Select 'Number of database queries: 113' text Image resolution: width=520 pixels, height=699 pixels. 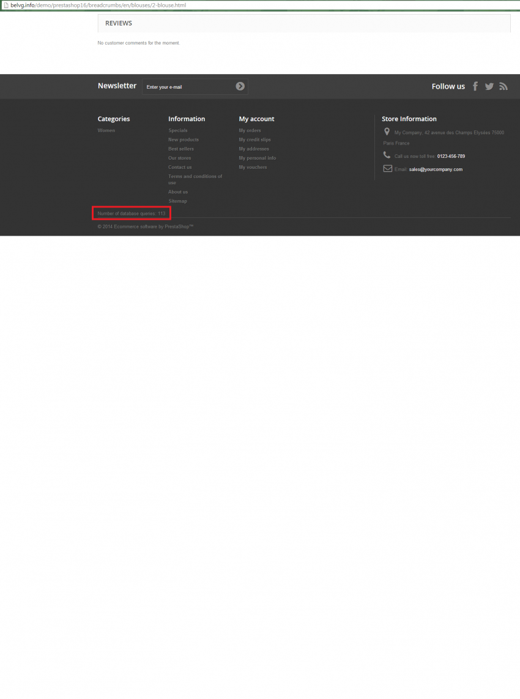click(x=132, y=214)
